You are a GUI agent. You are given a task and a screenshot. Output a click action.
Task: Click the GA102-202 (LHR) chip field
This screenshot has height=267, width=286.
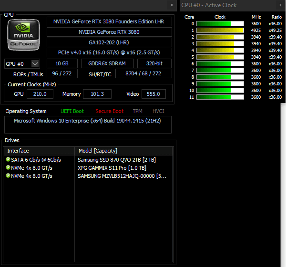(x=109, y=42)
